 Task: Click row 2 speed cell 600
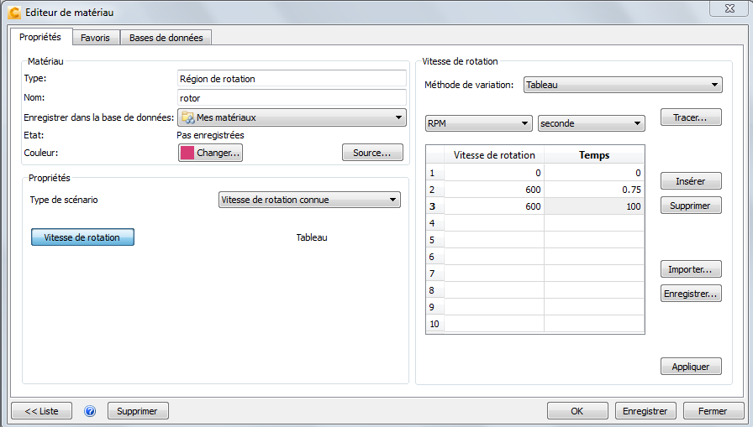(x=494, y=190)
